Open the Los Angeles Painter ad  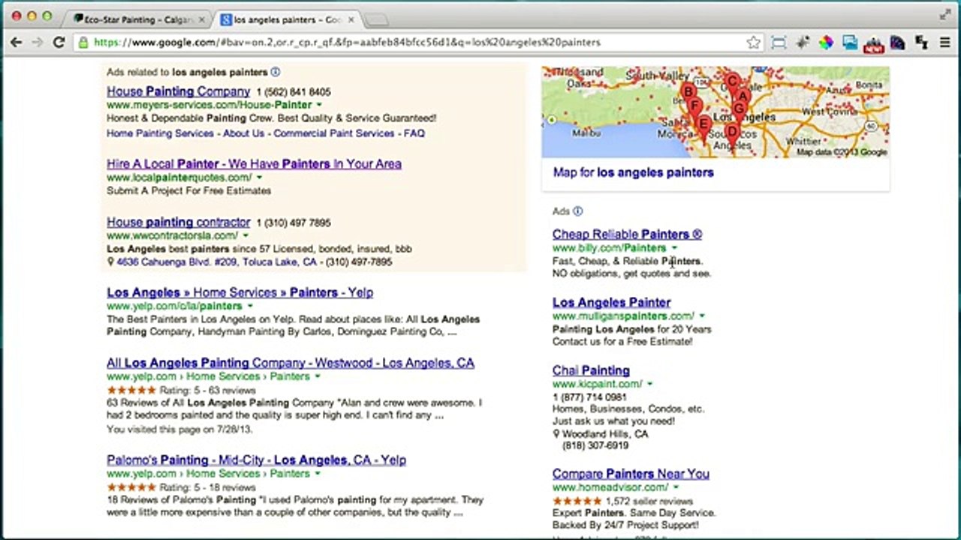pos(611,302)
